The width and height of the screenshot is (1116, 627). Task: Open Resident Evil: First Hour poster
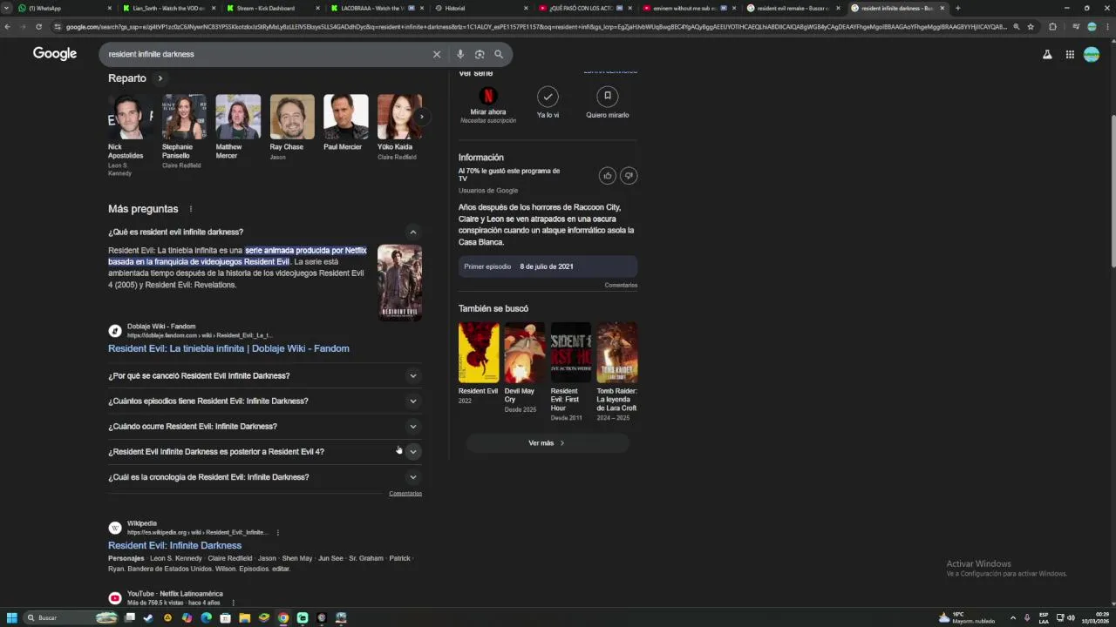click(x=571, y=353)
